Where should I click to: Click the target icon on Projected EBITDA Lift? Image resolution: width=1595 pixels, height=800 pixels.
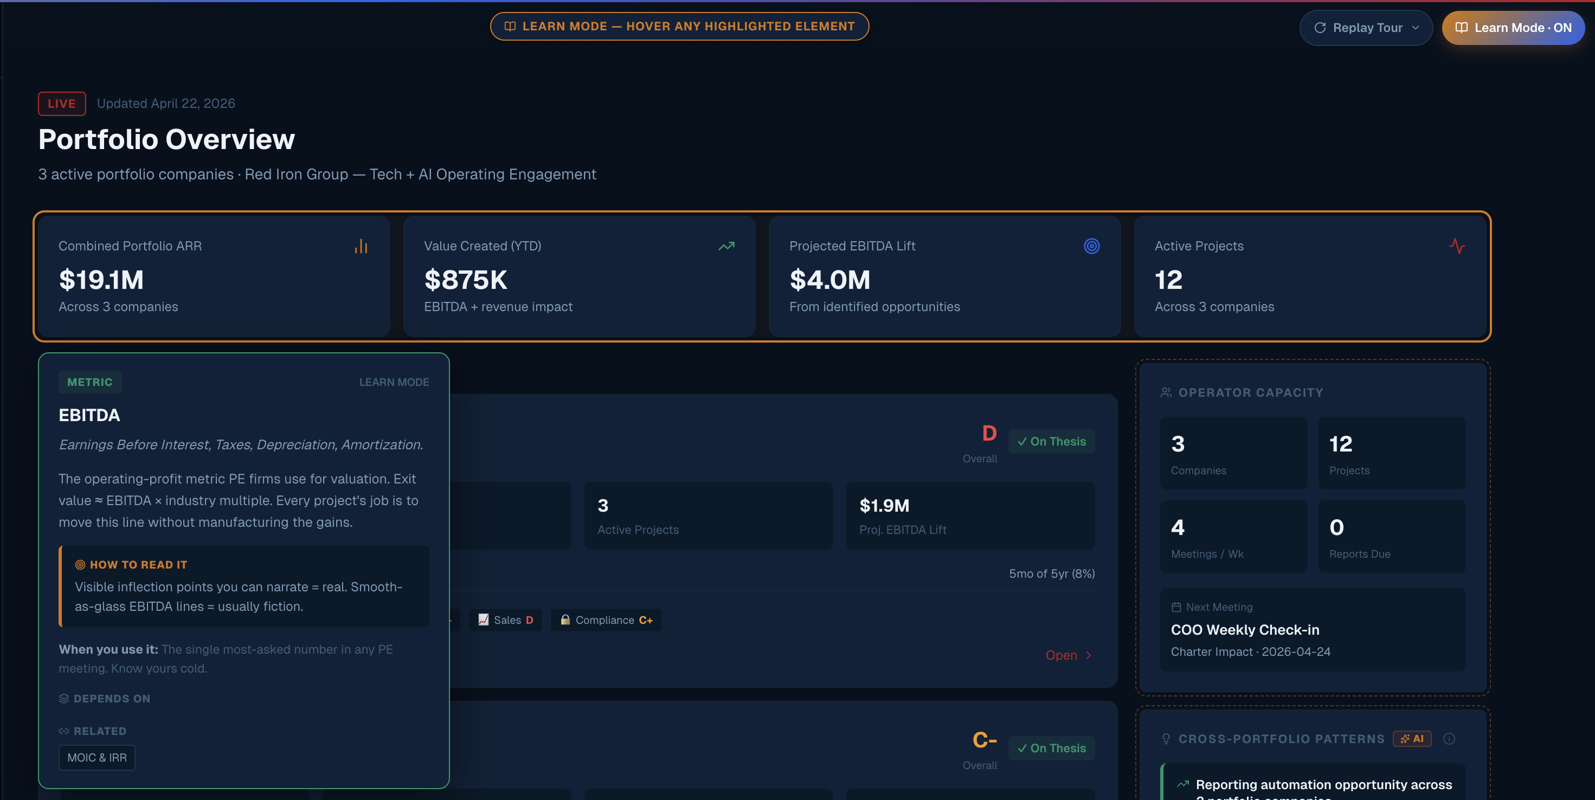[x=1091, y=247]
